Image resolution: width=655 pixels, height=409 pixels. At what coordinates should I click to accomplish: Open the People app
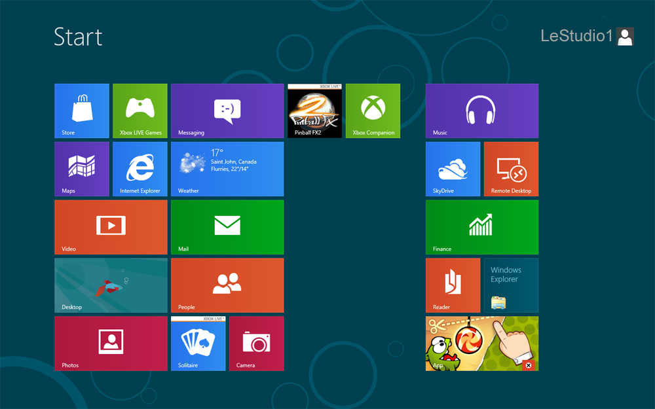pyautogui.click(x=227, y=285)
